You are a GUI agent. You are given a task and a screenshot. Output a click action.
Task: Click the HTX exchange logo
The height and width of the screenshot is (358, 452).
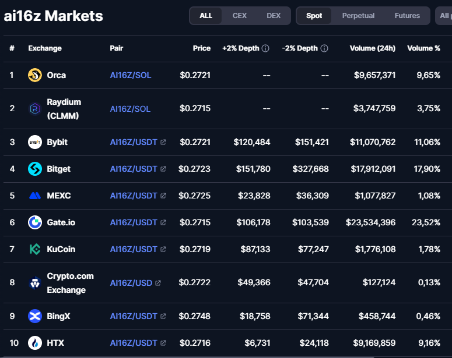(35, 343)
